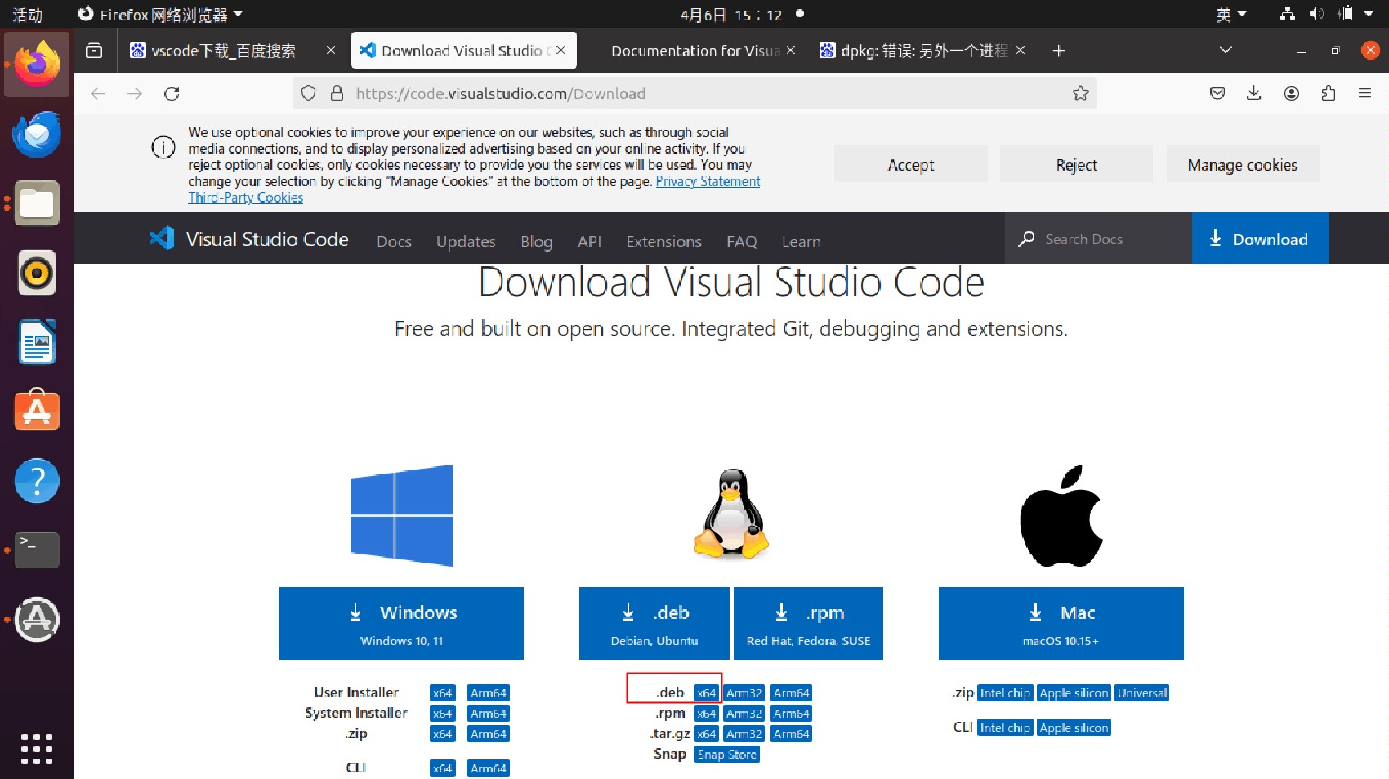Click the Windows User Installer x64 link
The height and width of the screenshot is (779, 1389).
pos(442,693)
